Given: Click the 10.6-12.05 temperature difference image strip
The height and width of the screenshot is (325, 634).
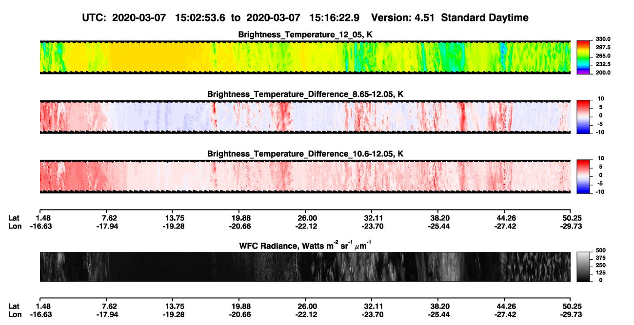Looking at the screenshot, I should pos(305,176).
